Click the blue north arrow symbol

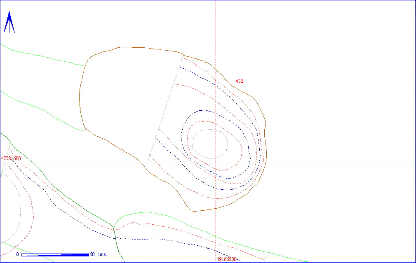(x=9, y=22)
